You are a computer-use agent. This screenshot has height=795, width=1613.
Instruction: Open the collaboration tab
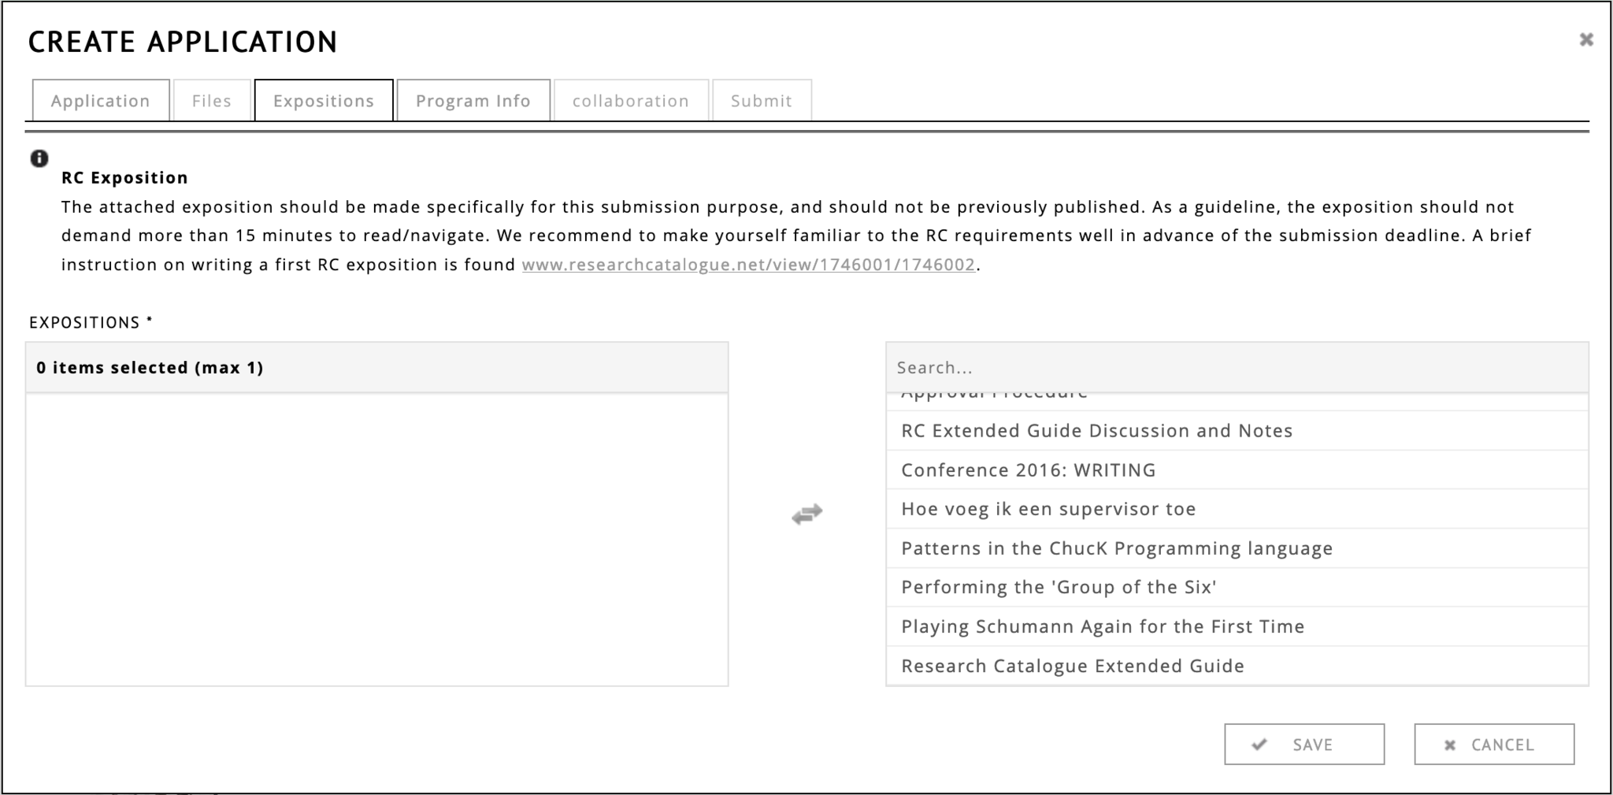(x=630, y=101)
